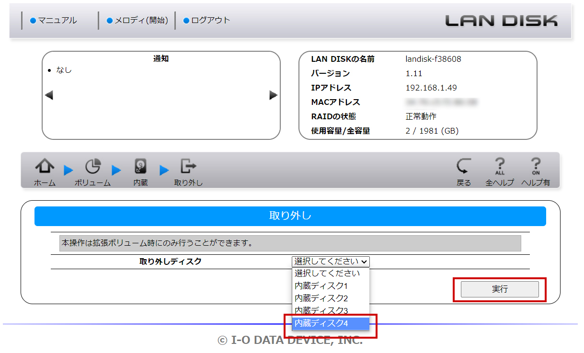Click the 取り外し section header
This screenshot has width=584, height=353.
pos(290,216)
